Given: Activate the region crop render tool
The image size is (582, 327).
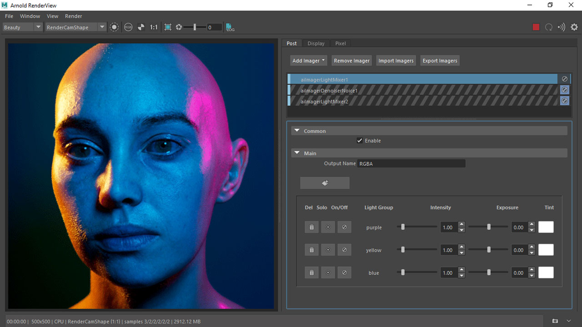Looking at the screenshot, I should [168, 27].
